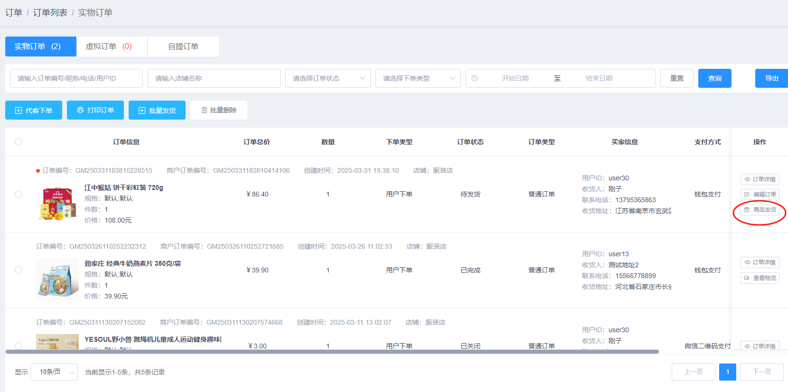Click the blue 查询 search button
The width and height of the screenshot is (788, 392).
(x=714, y=78)
